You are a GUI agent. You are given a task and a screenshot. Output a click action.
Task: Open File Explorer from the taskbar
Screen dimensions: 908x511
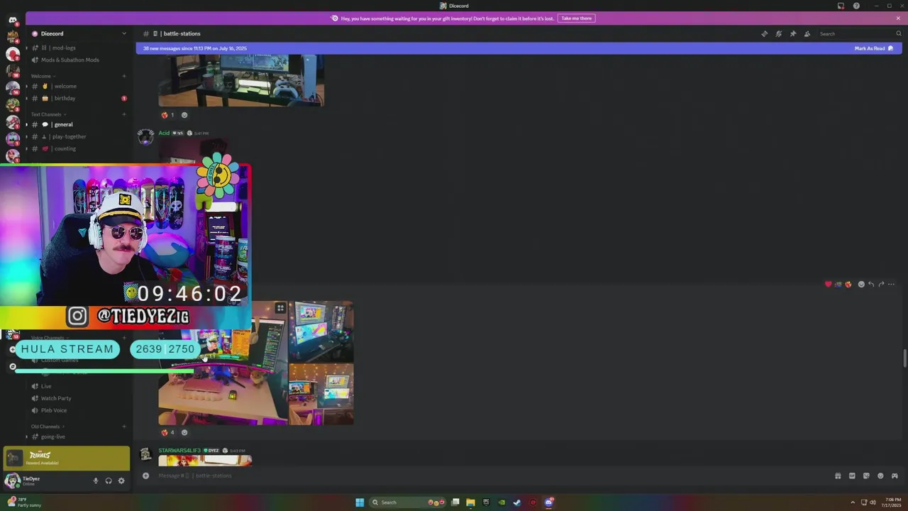[470, 502]
